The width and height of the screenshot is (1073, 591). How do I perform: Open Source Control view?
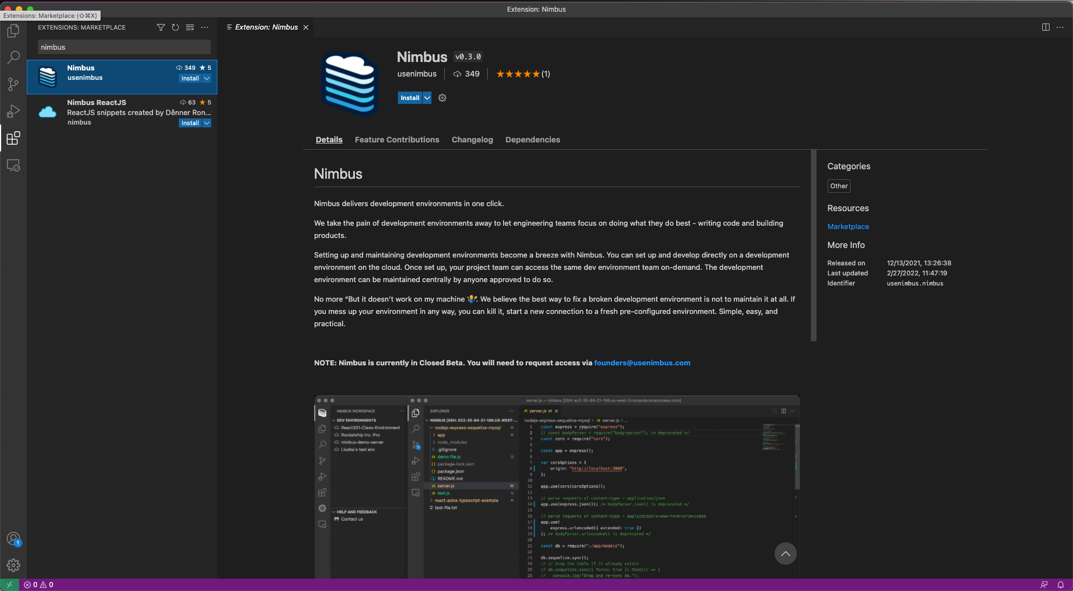tap(13, 84)
